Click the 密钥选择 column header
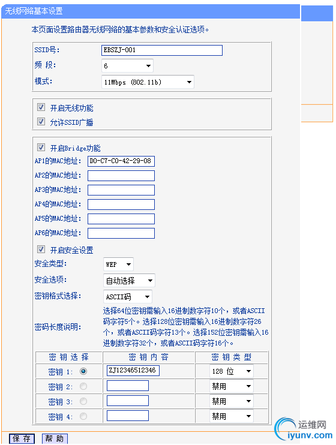 [x=69, y=357]
